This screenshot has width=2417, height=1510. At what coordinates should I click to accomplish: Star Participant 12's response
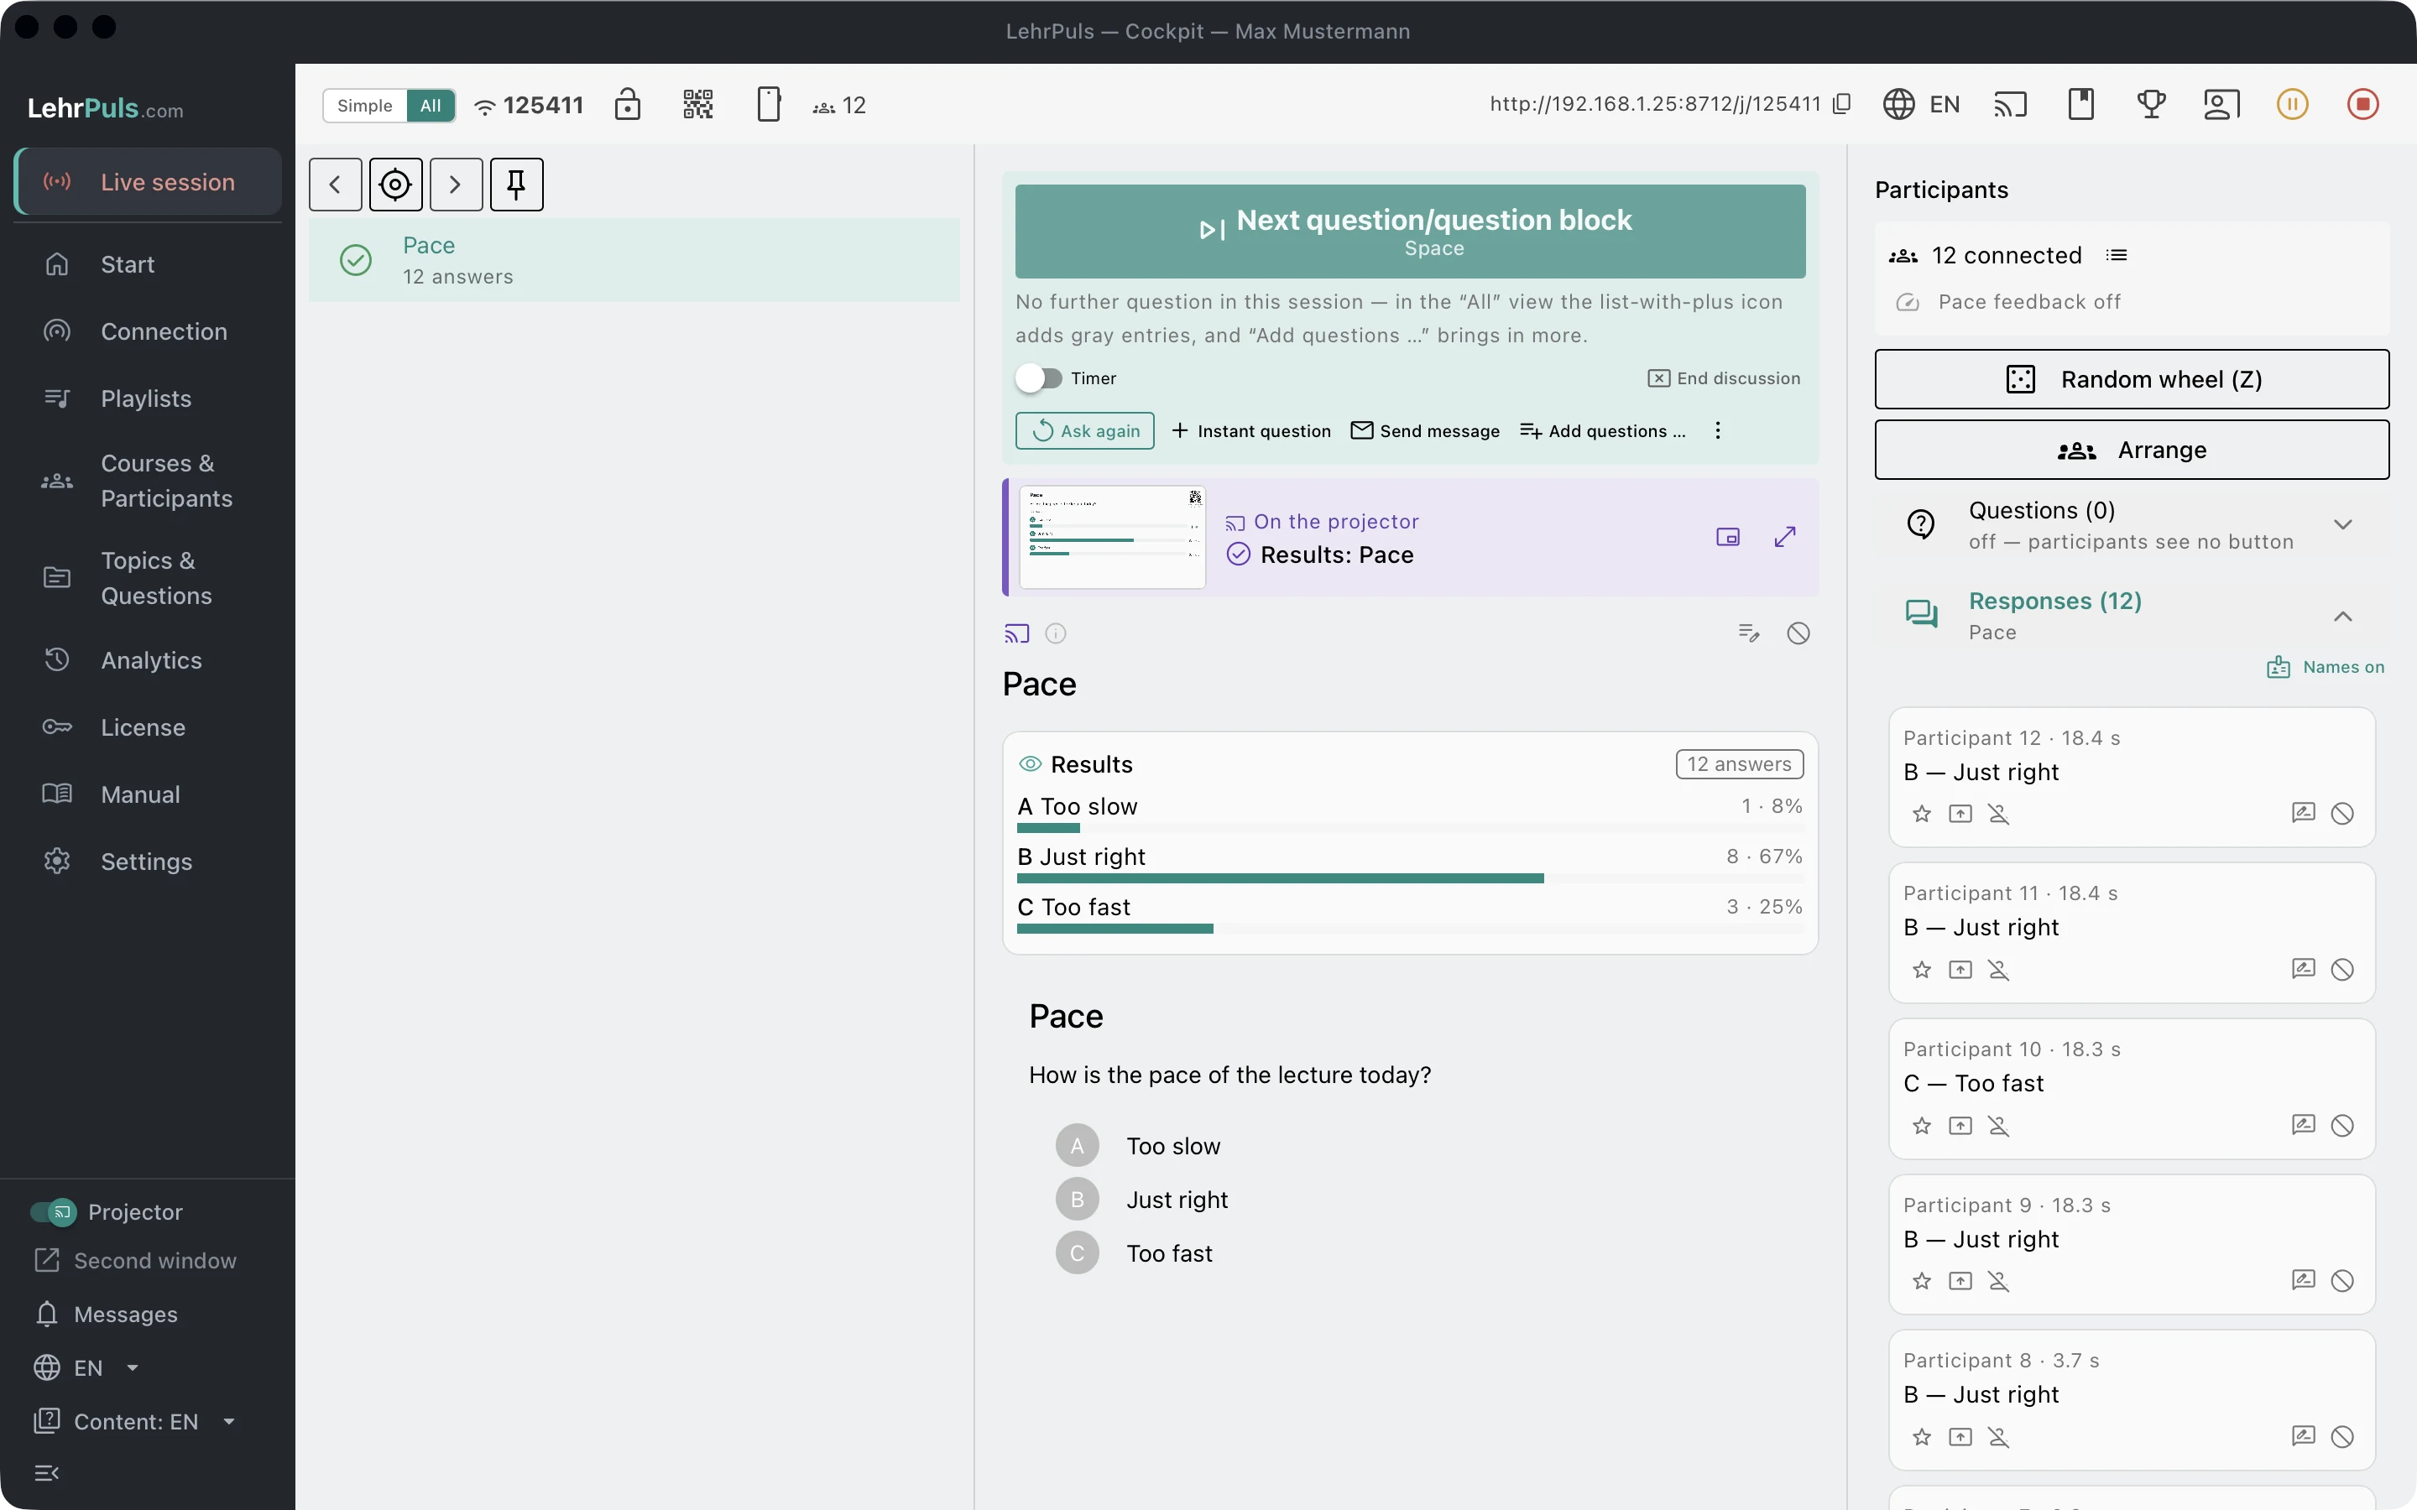click(x=1922, y=814)
